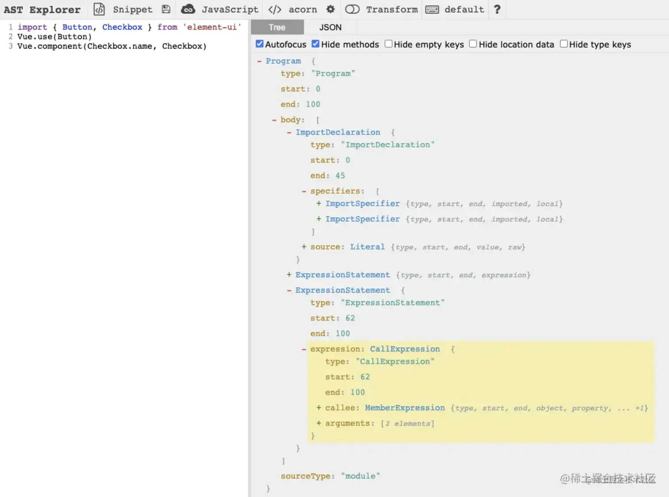
Task: Enable Hide type keys checkbox
Action: [564, 44]
